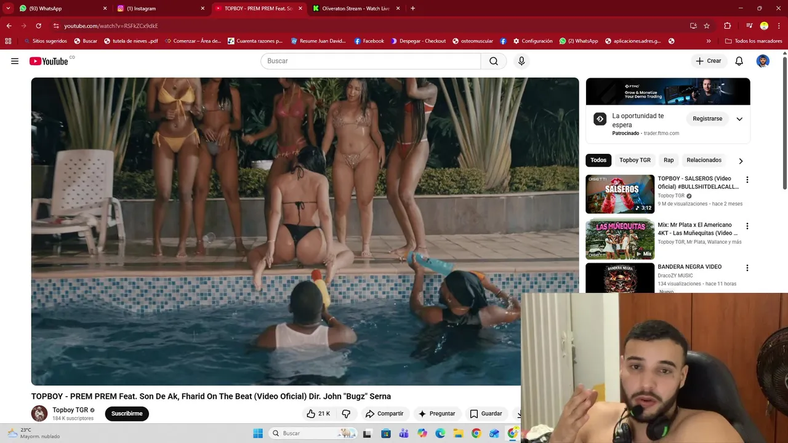This screenshot has height=443, width=788.
Task: Select the Todos filter chip
Action: tap(598, 160)
